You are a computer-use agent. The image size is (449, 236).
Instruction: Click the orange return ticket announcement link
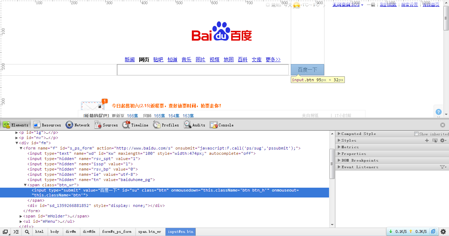(x=166, y=106)
